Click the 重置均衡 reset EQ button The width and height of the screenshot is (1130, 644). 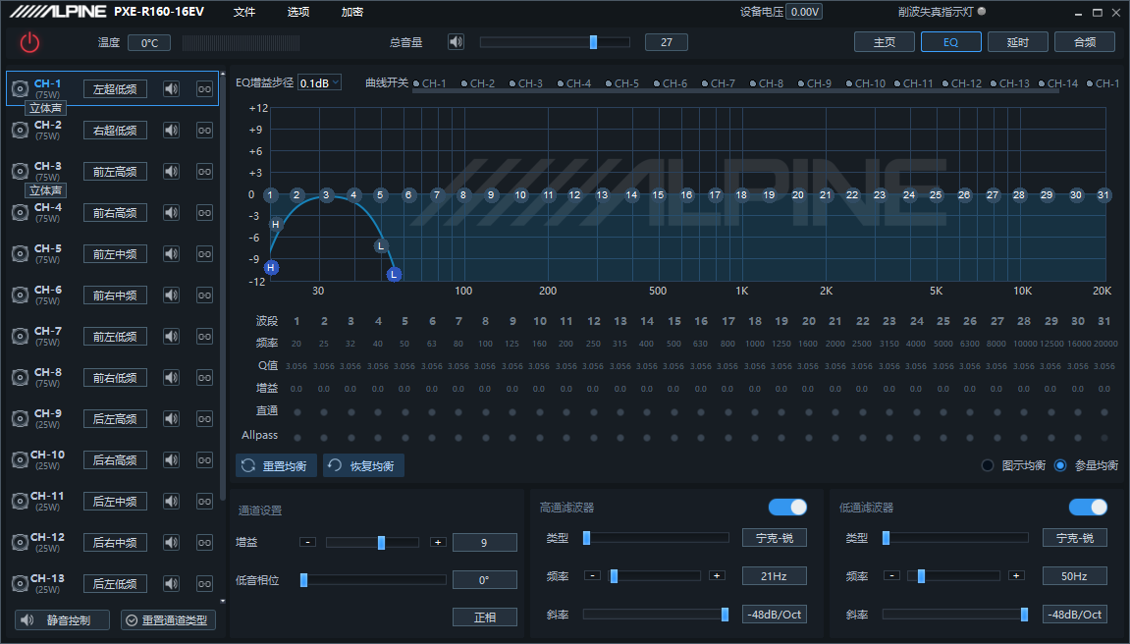click(x=278, y=466)
